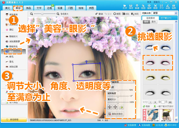
Task: Start the 拍照 camera capture tool
Action: pos(174,7)
